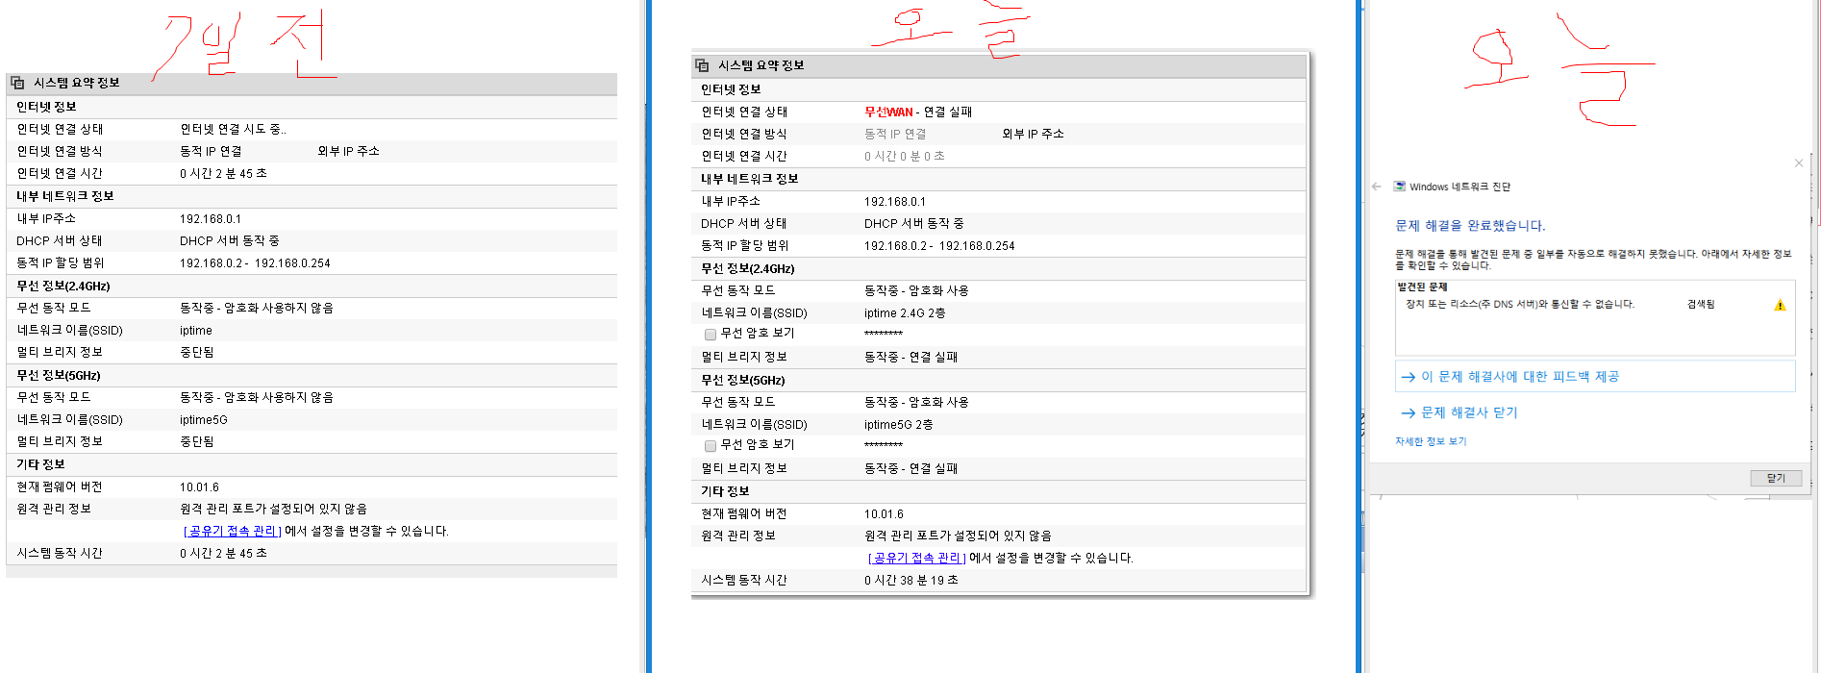Click the 닫기 button at dialog bottom

click(x=1776, y=478)
